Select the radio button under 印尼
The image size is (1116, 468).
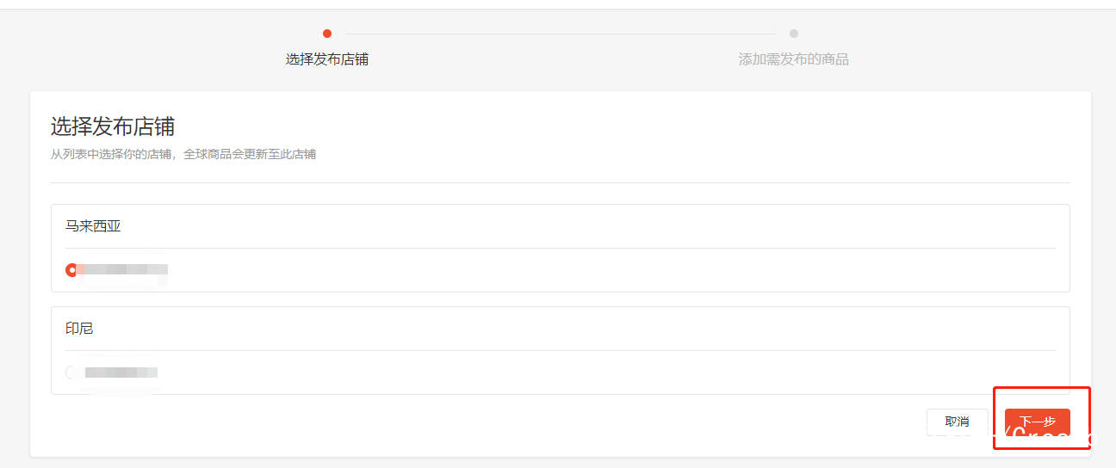[x=71, y=373]
